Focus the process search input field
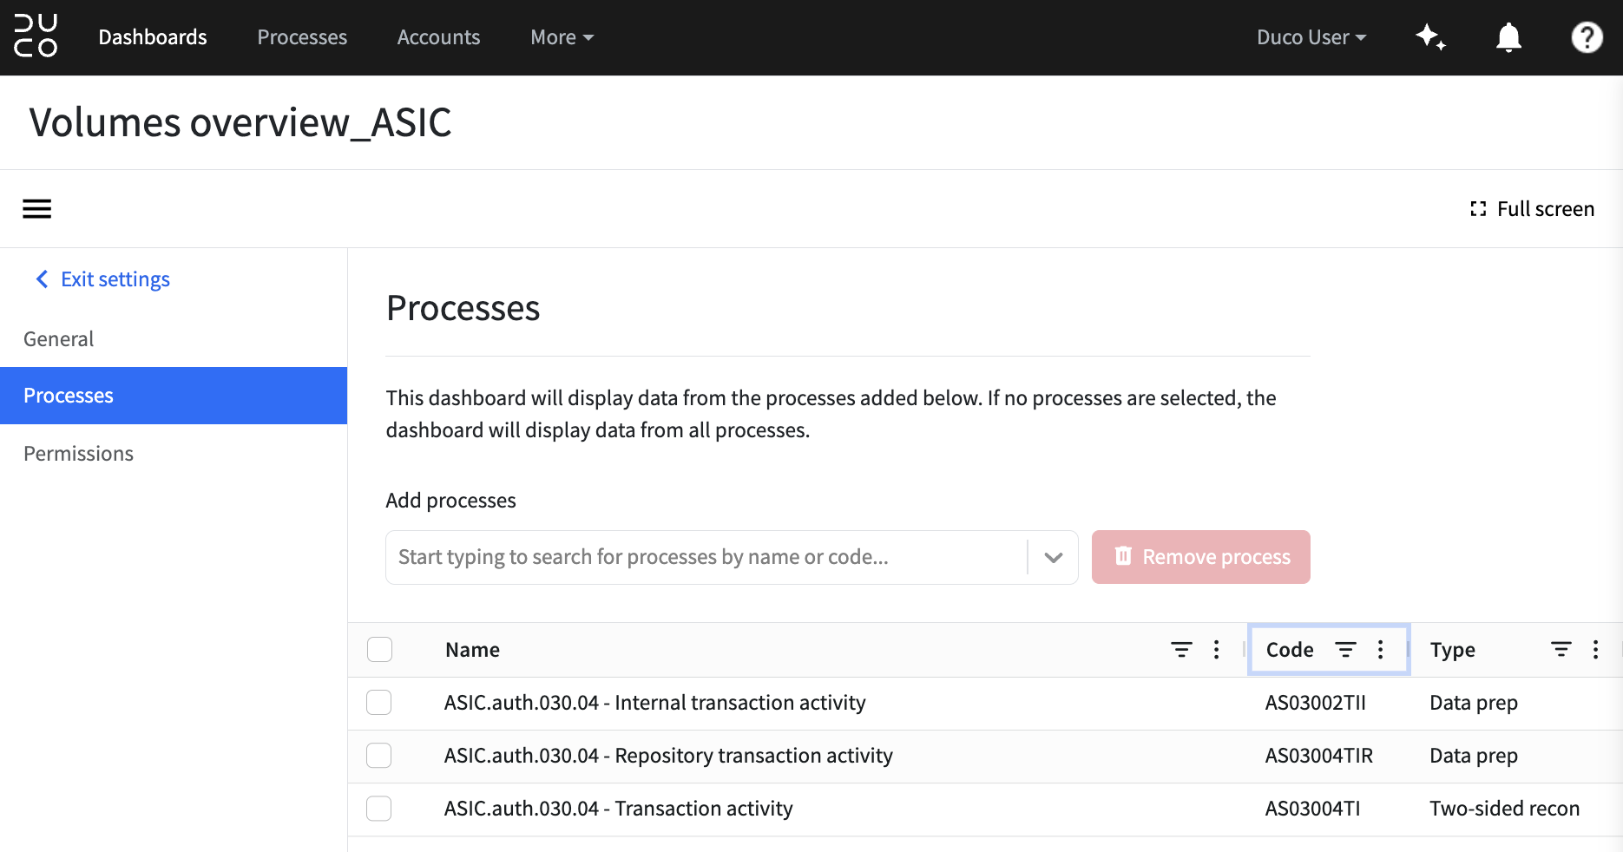The width and height of the screenshot is (1623, 852). (706, 557)
